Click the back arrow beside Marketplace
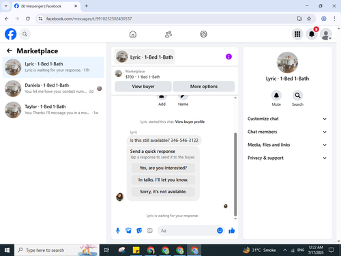341x256 pixels. pyautogui.click(x=10, y=51)
